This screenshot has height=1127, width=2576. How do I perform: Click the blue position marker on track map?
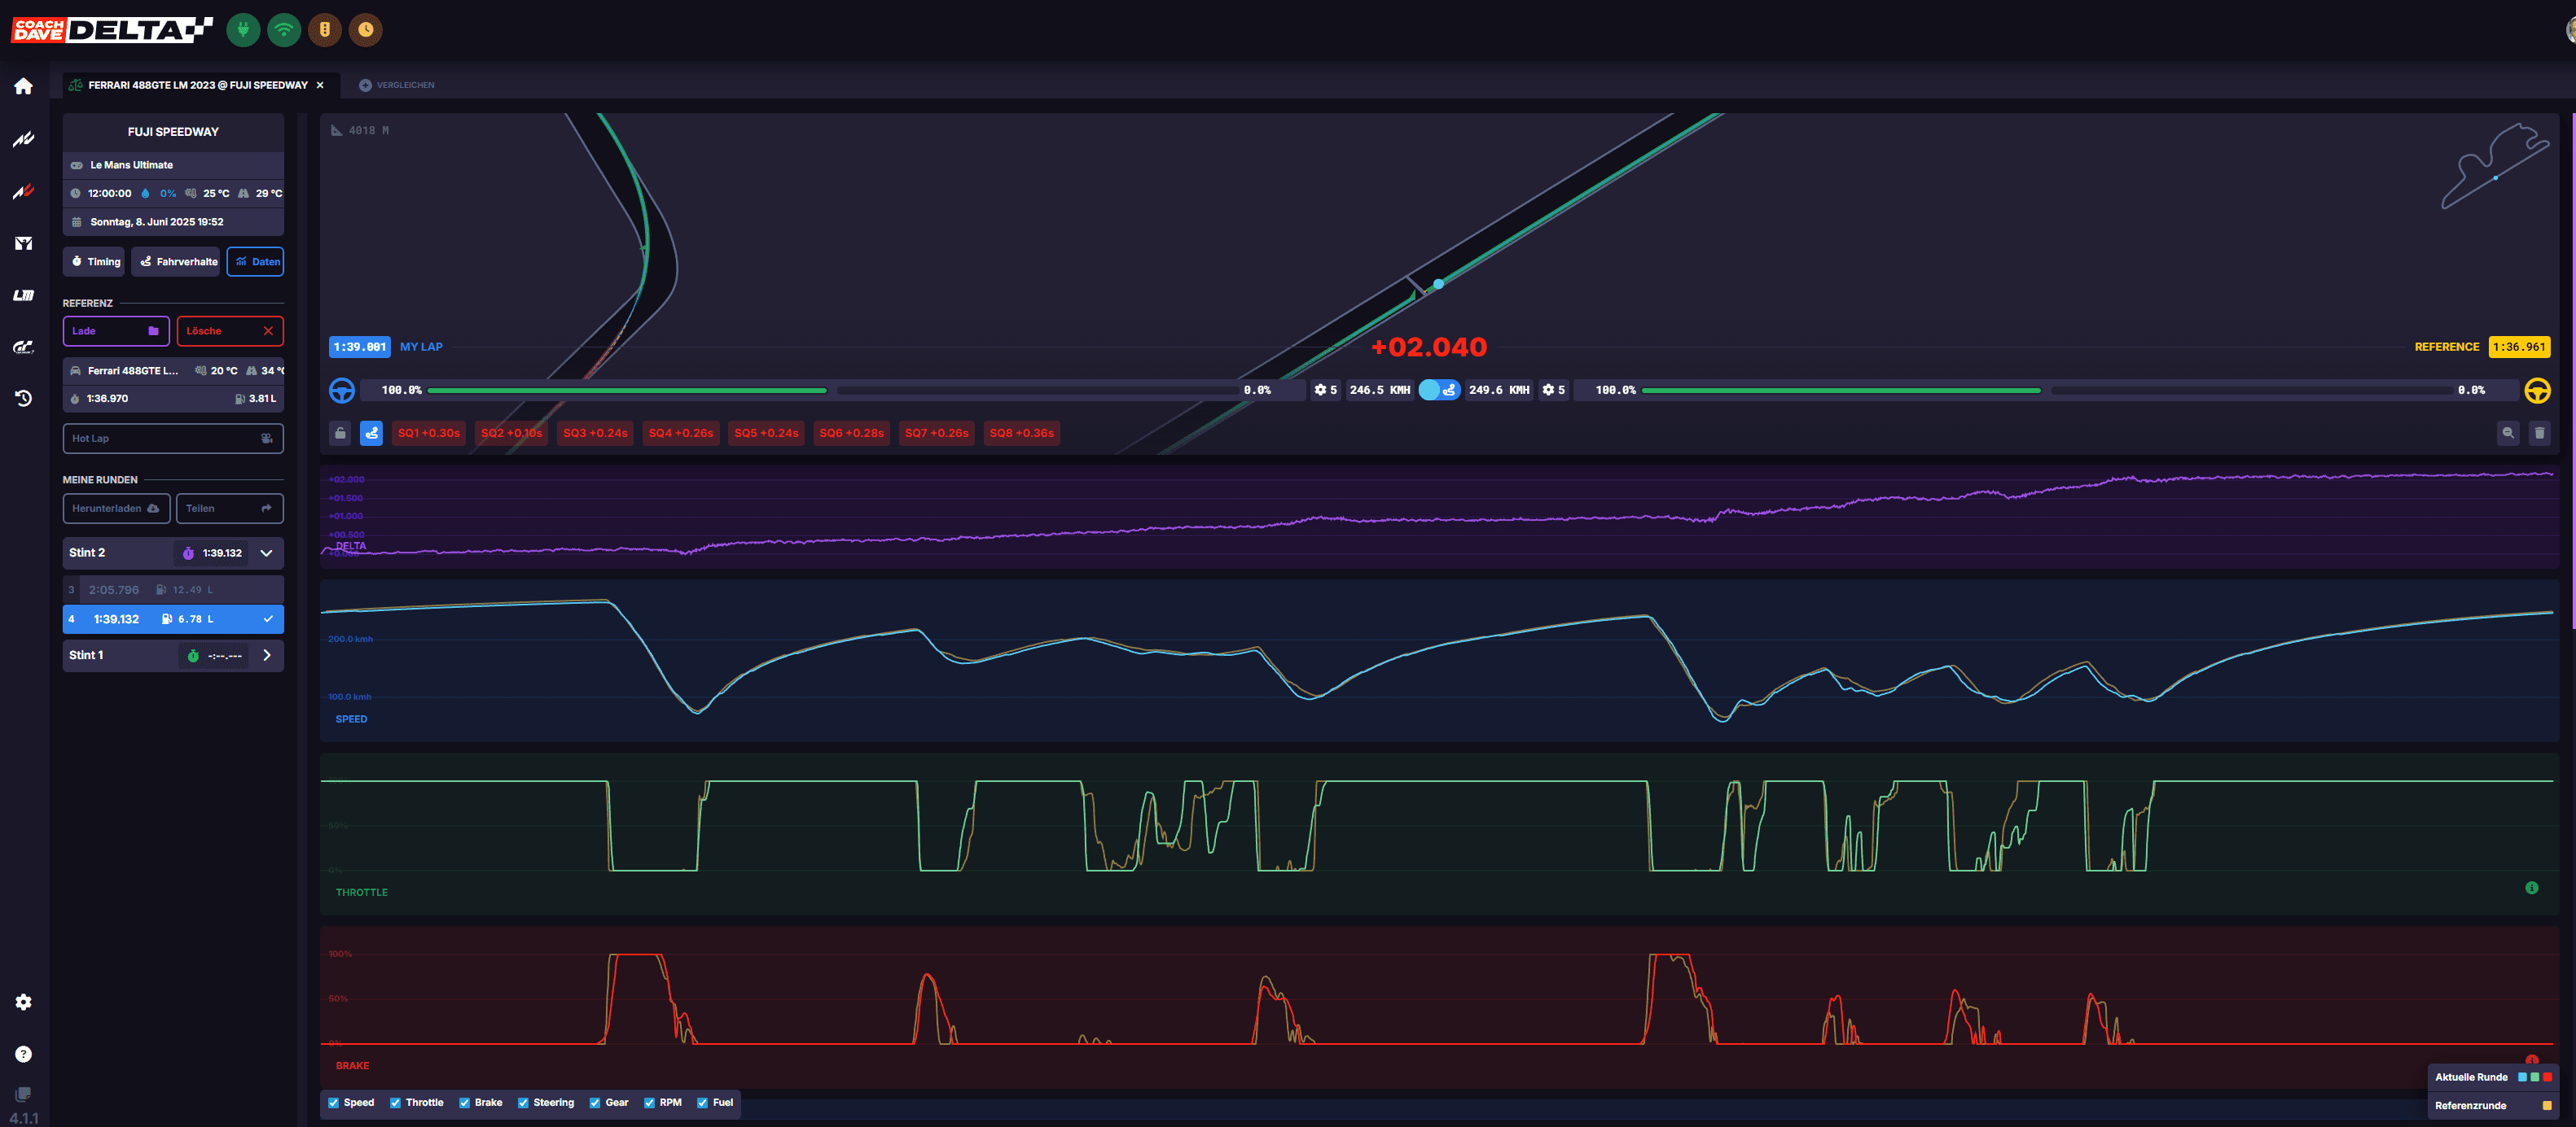pyautogui.click(x=1438, y=284)
